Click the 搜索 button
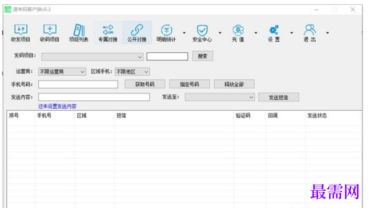 click(x=203, y=56)
